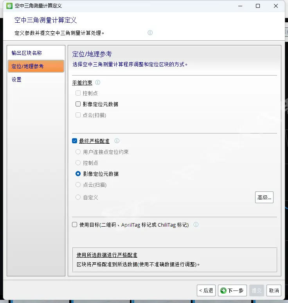
Task: Go back with the 后退 button
Action: pos(206,290)
